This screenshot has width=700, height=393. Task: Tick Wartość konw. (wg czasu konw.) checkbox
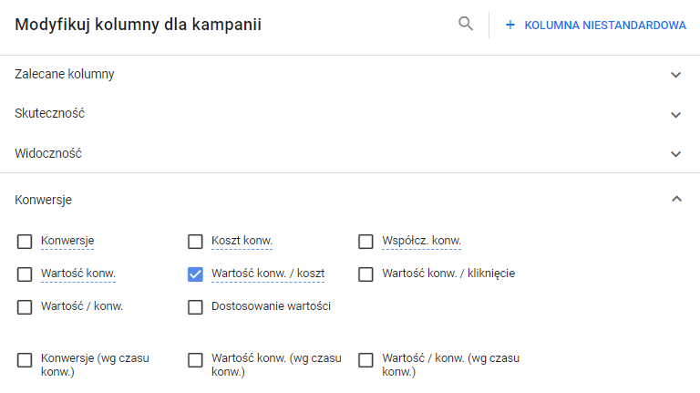click(195, 360)
